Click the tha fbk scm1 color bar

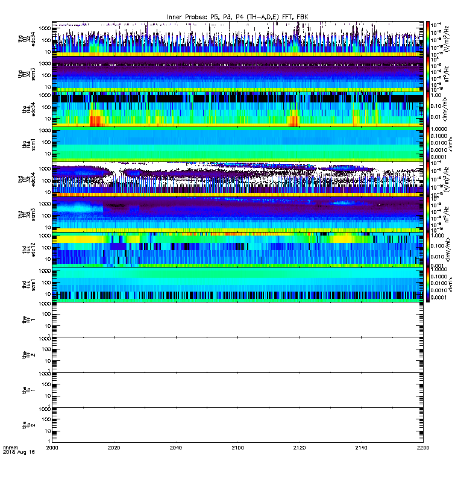[x=428, y=145]
